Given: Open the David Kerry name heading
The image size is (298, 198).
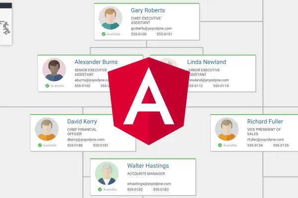Looking at the screenshot, I should pos(82,121).
